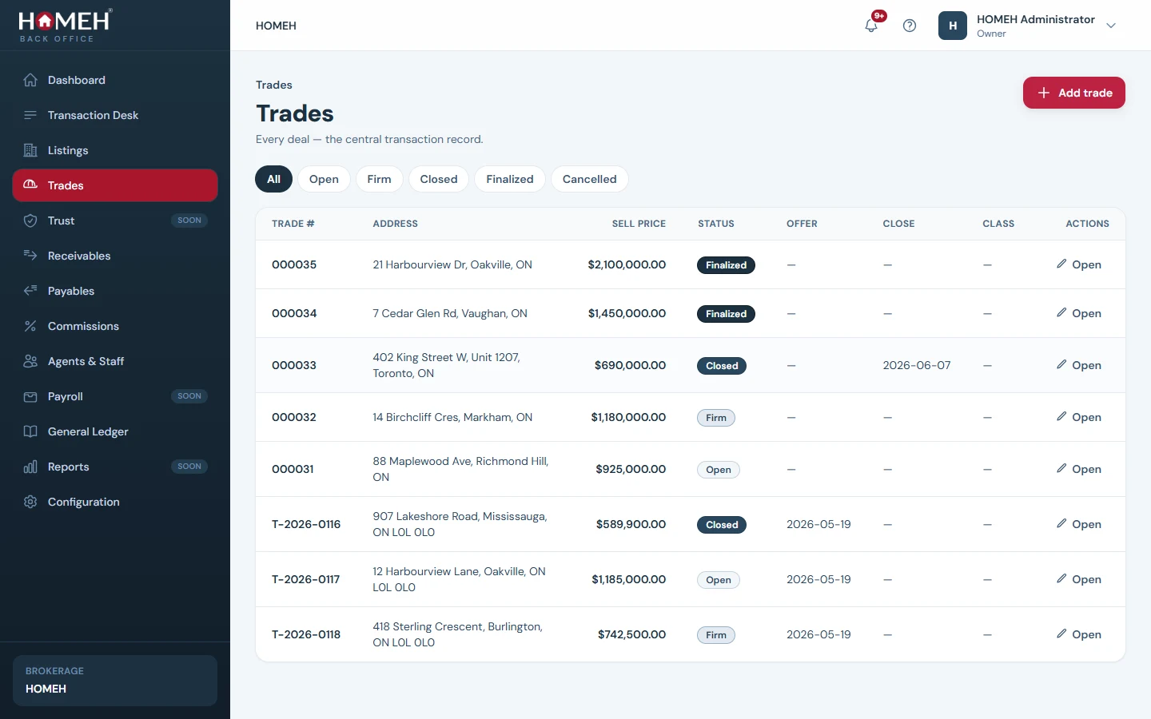The height and width of the screenshot is (719, 1151).
Task: Open Commissions menu item
Action: pyautogui.click(x=115, y=326)
